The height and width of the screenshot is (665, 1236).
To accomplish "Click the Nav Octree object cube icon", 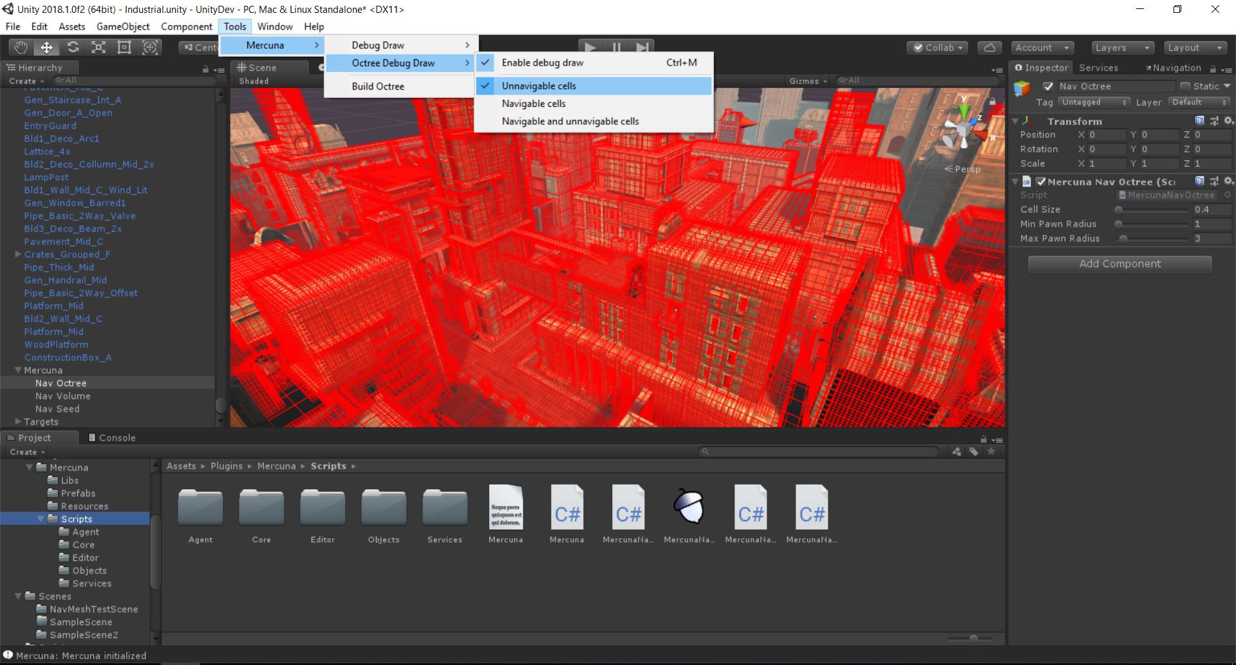I will pyautogui.click(x=1022, y=88).
